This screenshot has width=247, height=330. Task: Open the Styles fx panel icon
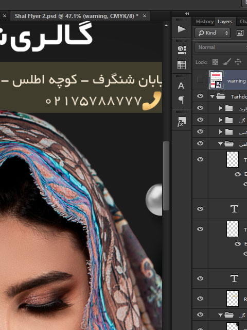(x=182, y=122)
